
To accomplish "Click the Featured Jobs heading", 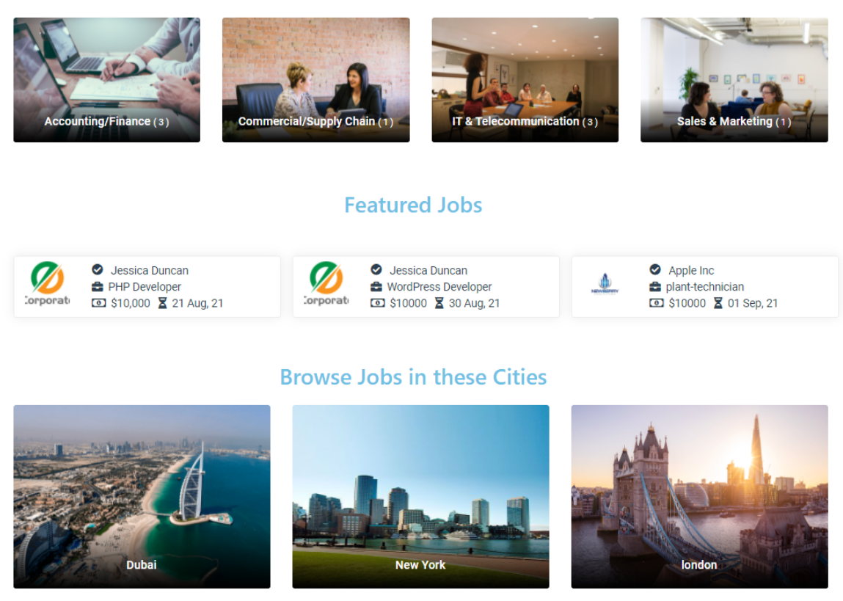I will (413, 205).
